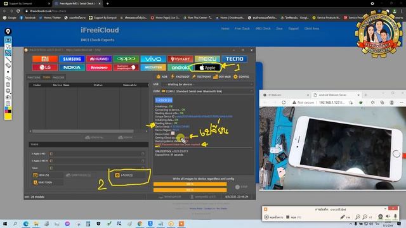Expand the COM port dropdown
Screen dimensions: 406x228
click(207, 91)
